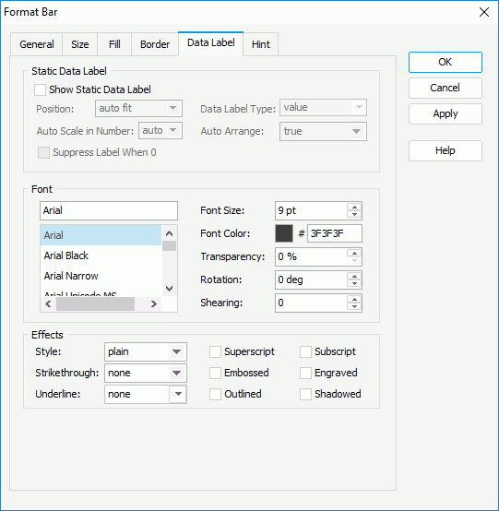
Task: Turn on Shadowed effect
Action: (x=305, y=395)
